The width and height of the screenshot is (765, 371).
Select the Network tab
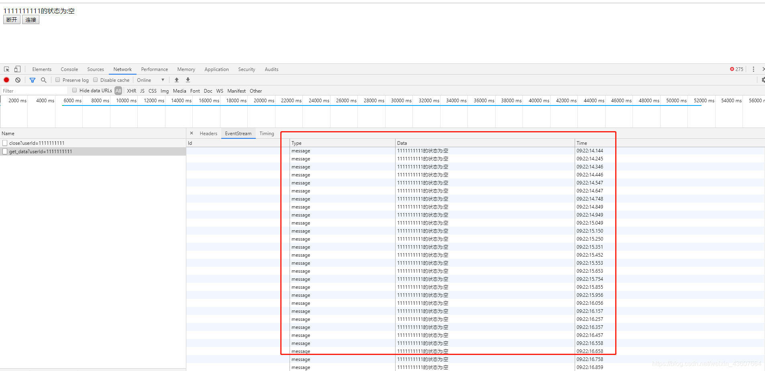122,69
